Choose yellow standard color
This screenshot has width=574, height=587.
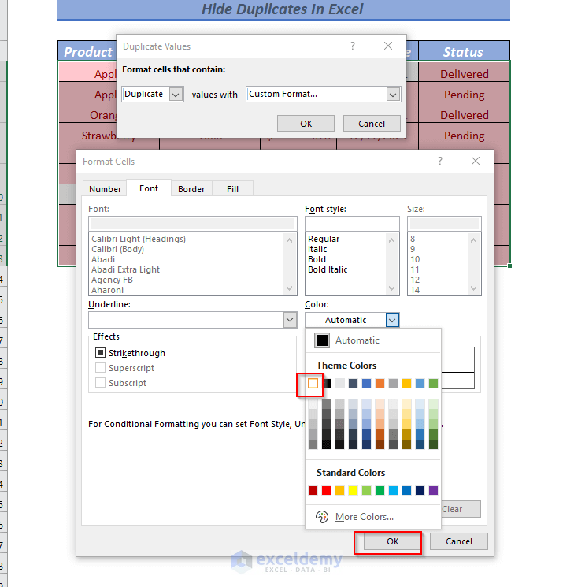[354, 490]
